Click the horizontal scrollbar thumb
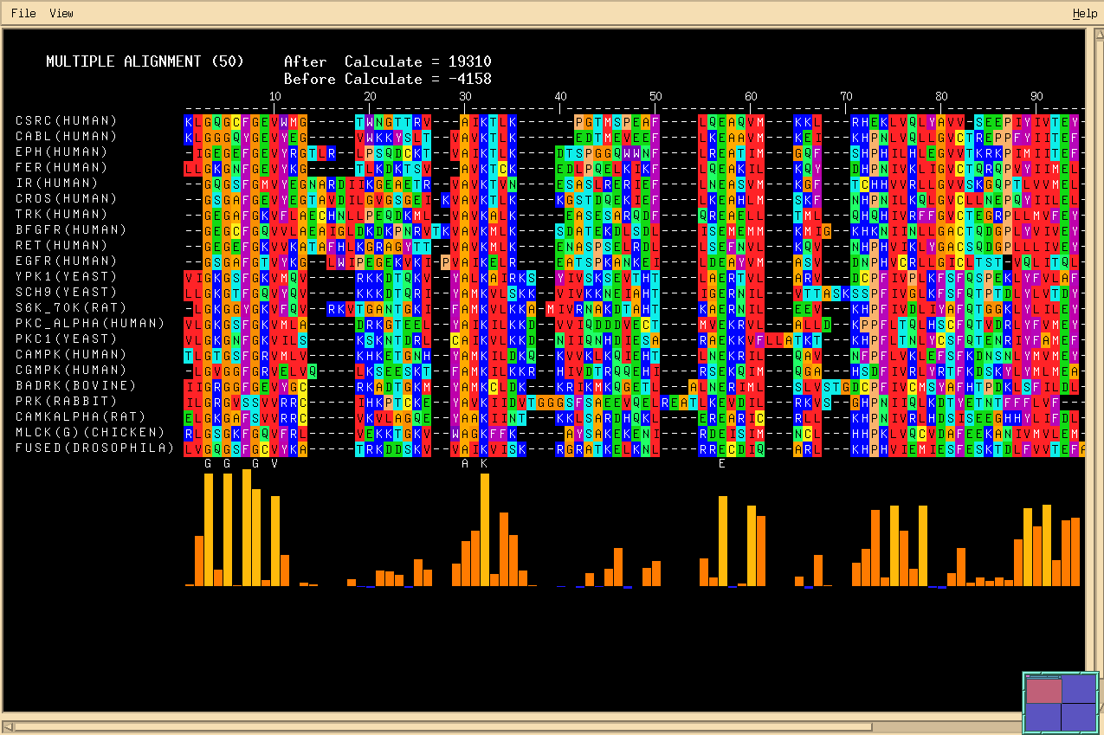 click(442, 726)
